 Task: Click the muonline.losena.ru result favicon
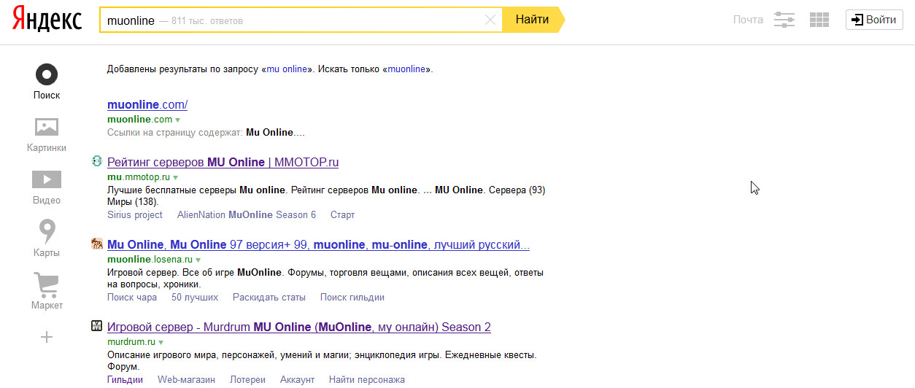(96, 244)
